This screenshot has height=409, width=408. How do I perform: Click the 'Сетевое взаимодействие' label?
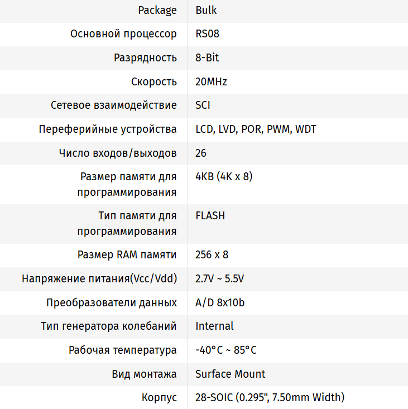[x=113, y=105]
